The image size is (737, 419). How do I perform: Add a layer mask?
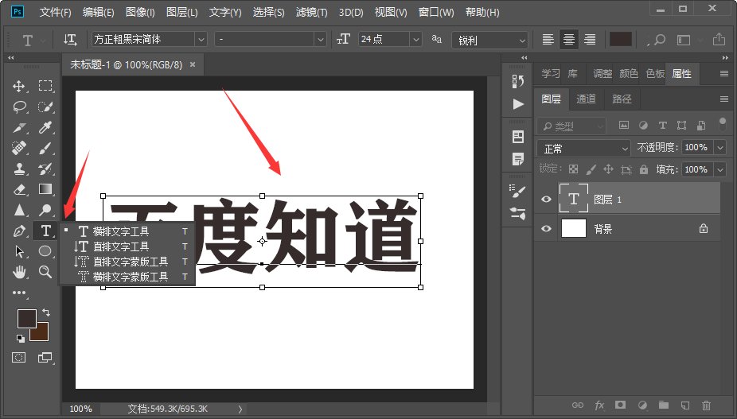pyautogui.click(x=621, y=405)
